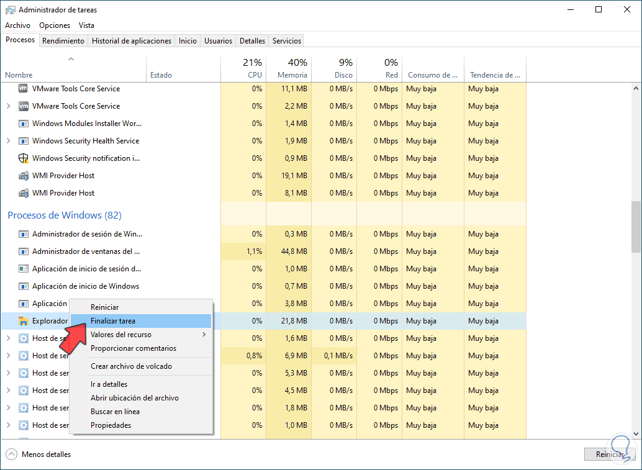Image resolution: width=642 pixels, height=470 pixels.
Task: Expand the second VMware Tools Core Service row
Action: point(8,106)
